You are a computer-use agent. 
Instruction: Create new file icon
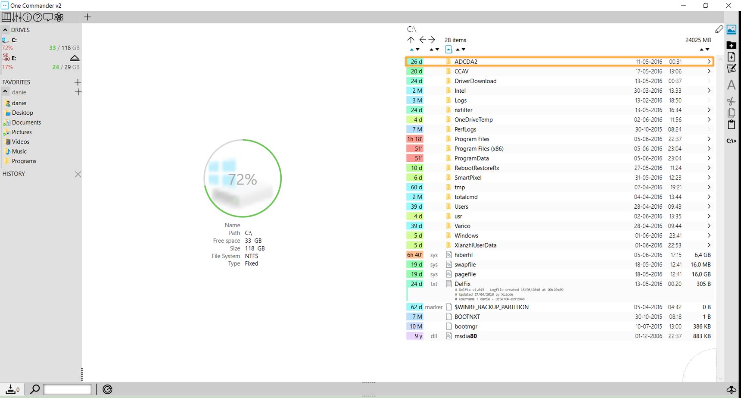coord(732,56)
